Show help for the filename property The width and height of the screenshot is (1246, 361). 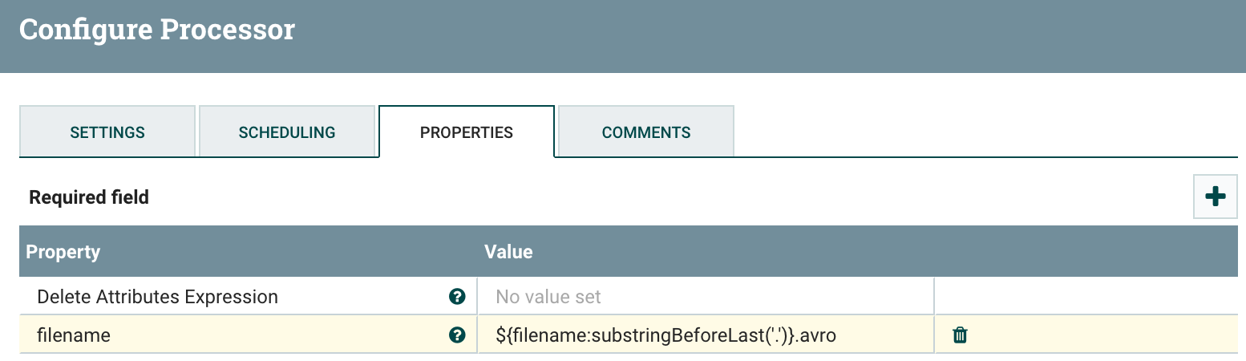pyautogui.click(x=457, y=335)
